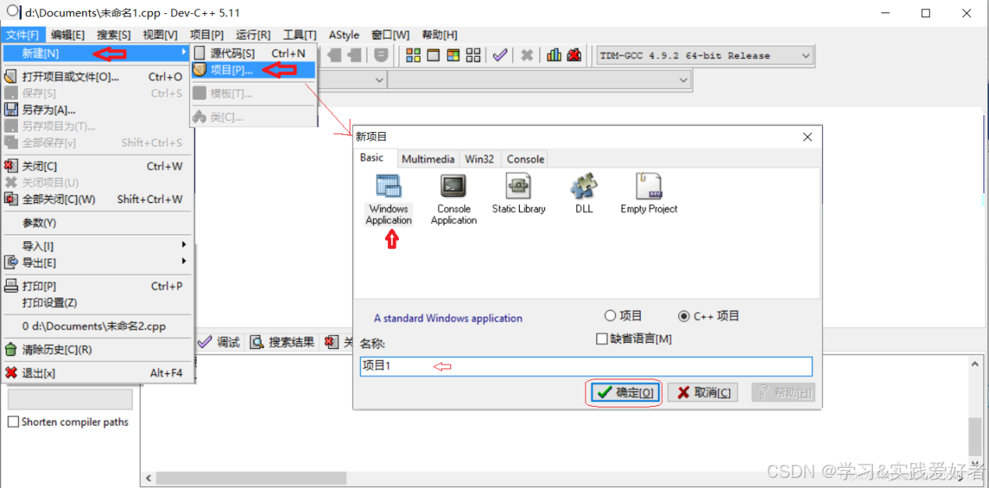Select 另存为[A]... menu entry
The width and height of the screenshot is (989, 488).
click(x=98, y=109)
